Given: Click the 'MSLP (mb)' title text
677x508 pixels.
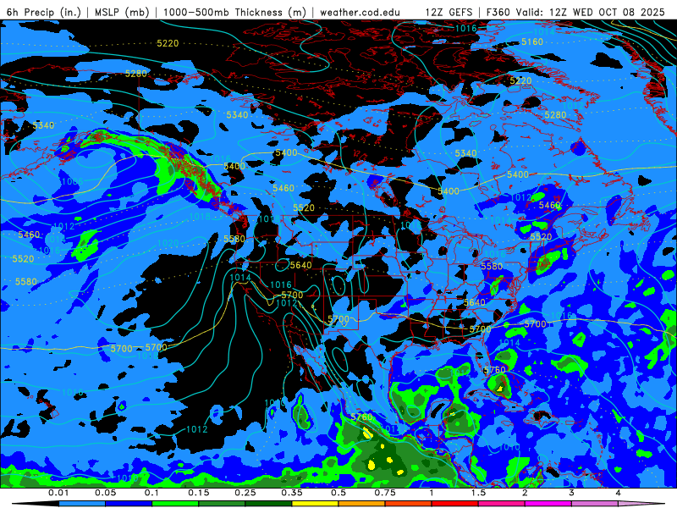Looking at the screenshot, I should pos(122,12).
